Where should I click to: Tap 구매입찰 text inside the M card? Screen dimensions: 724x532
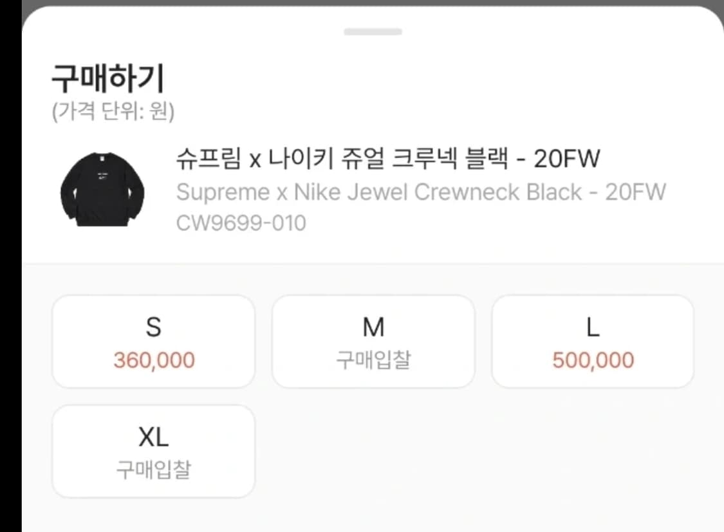click(x=373, y=362)
